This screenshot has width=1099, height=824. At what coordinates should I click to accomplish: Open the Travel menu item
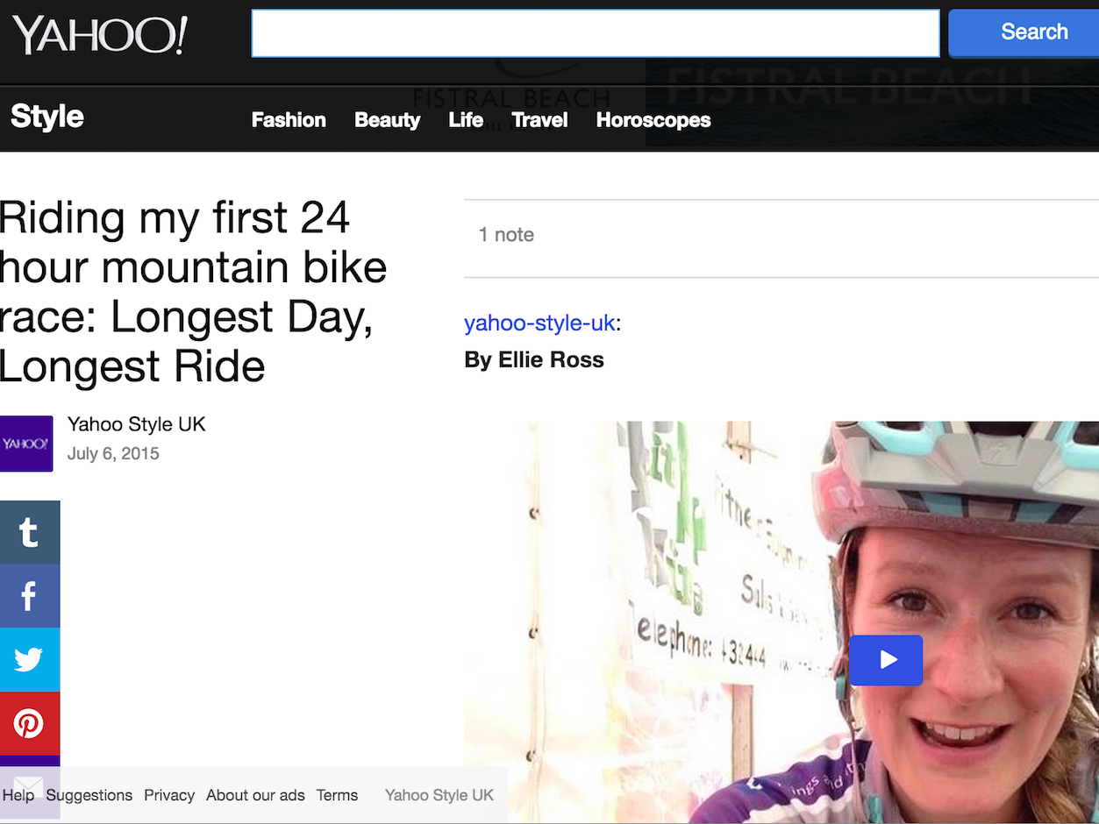click(539, 120)
